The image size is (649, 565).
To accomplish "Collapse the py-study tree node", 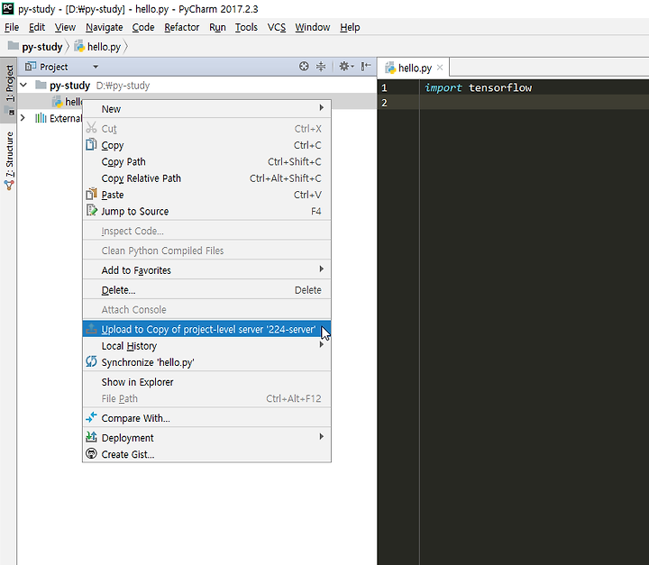I will (23, 86).
